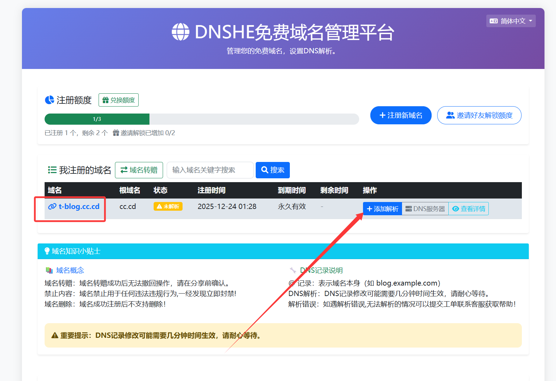
Task: Focus the domain keyword search field
Action: tap(210, 170)
